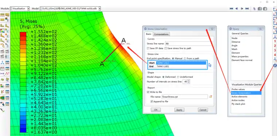277x136 pixels.
Task: Apply user-defined view 3
Action: [x=275, y=50]
